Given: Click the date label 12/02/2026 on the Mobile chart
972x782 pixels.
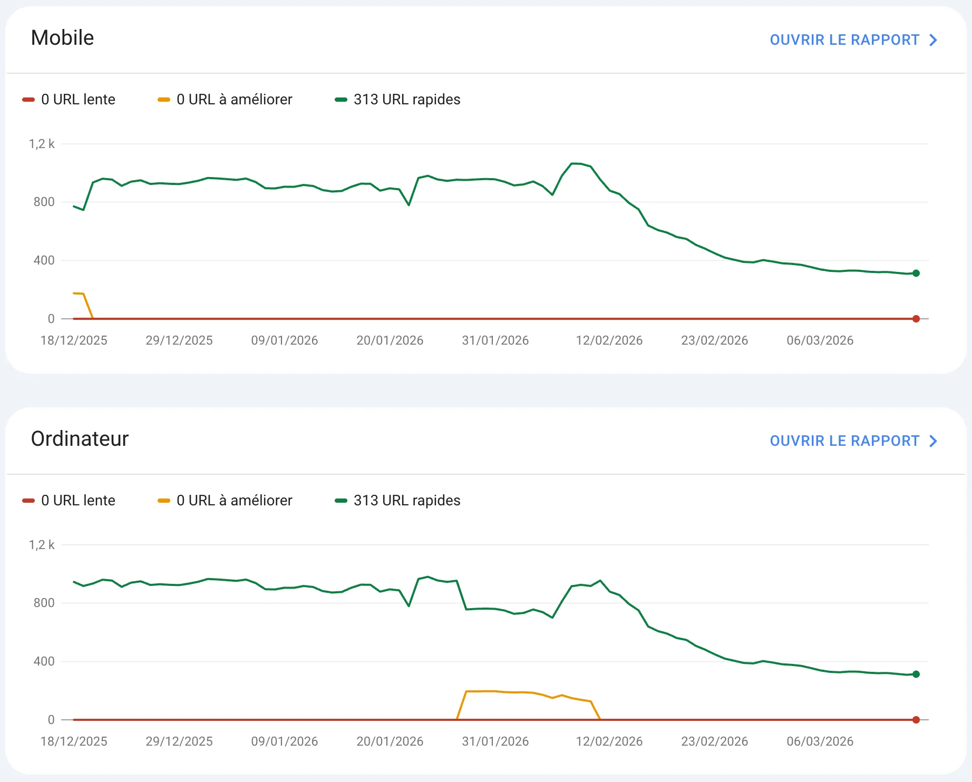Looking at the screenshot, I should tap(610, 340).
